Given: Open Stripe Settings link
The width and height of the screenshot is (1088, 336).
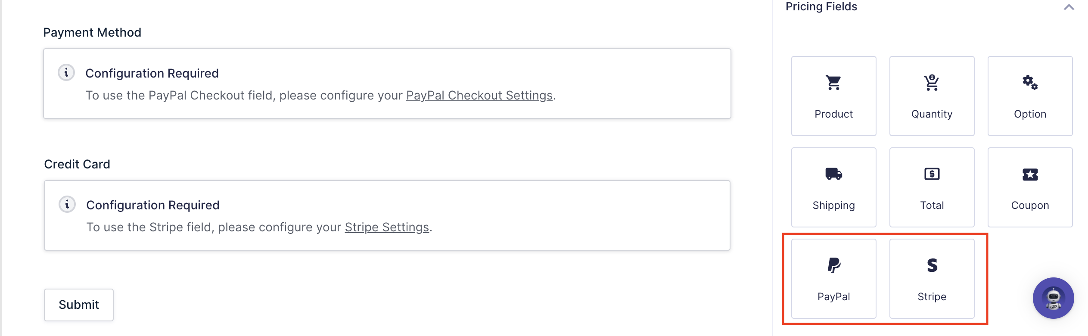Looking at the screenshot, I should click(x=387, y=227).
